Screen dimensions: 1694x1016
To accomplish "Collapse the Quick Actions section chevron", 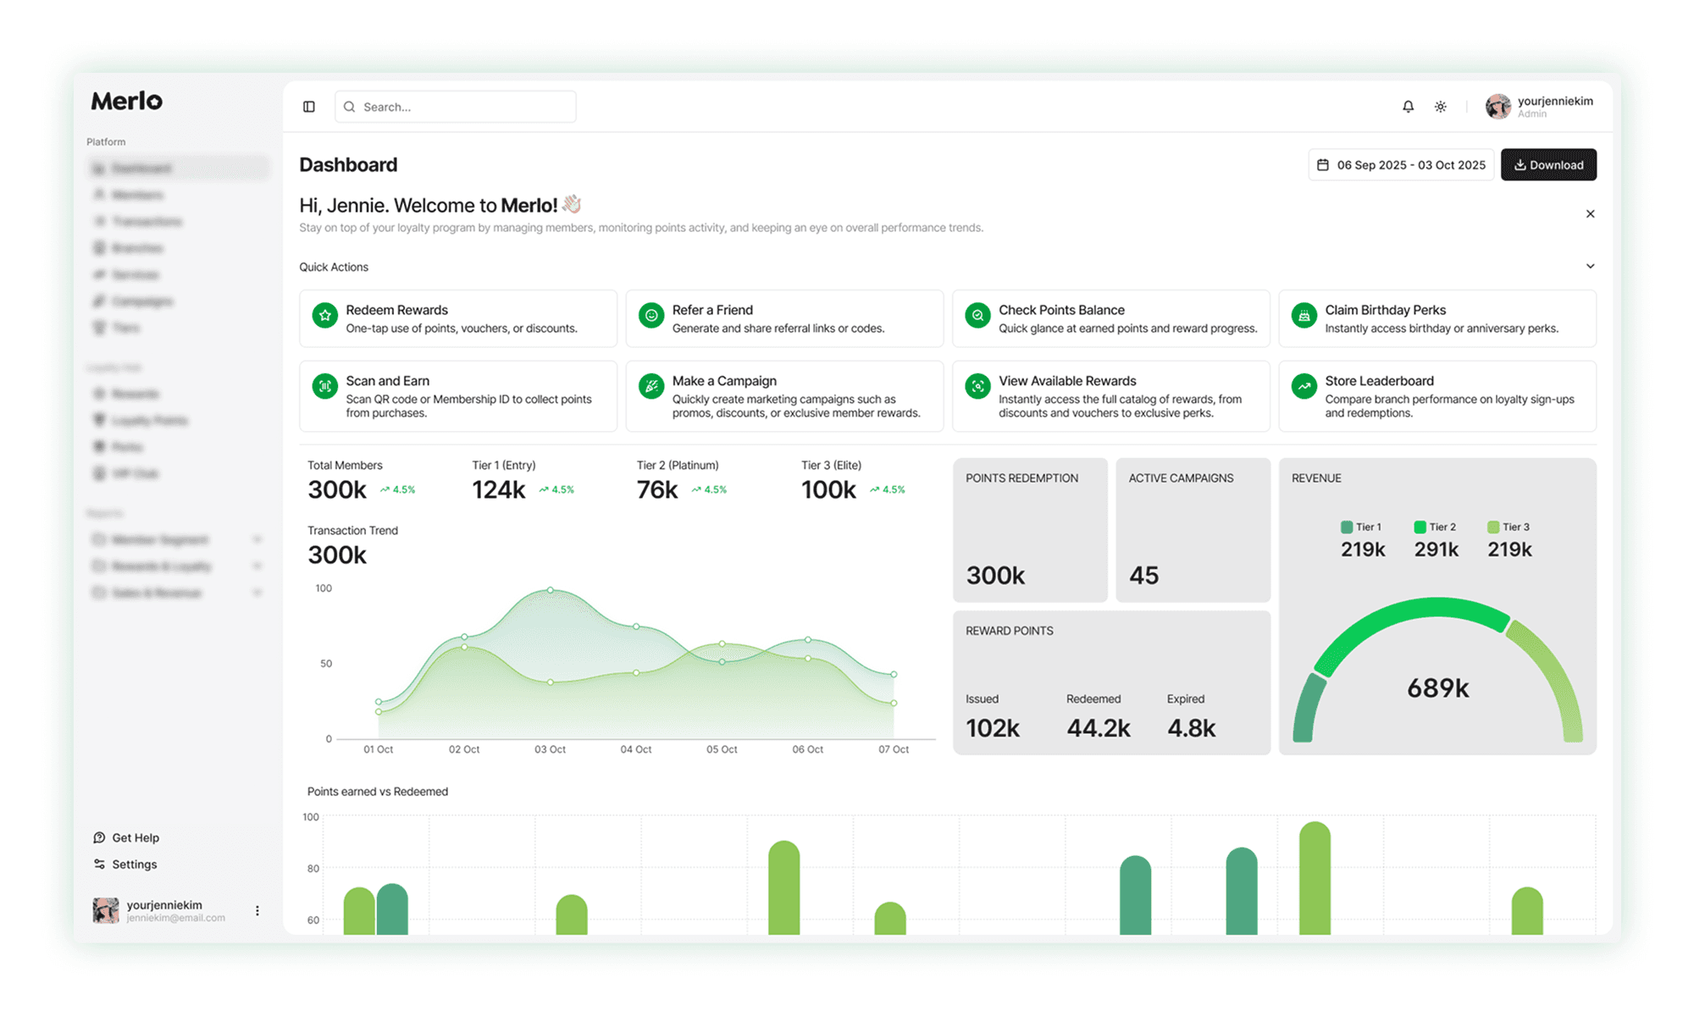I will (1590, 266).
